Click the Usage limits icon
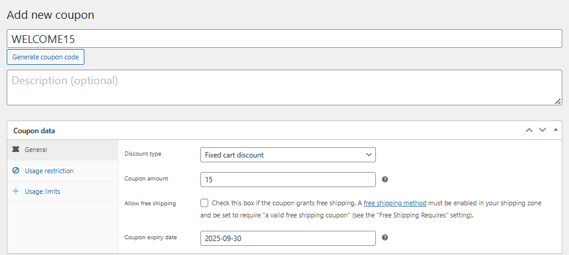The width and height of the screenshot is (569, 255). (16, 191)
